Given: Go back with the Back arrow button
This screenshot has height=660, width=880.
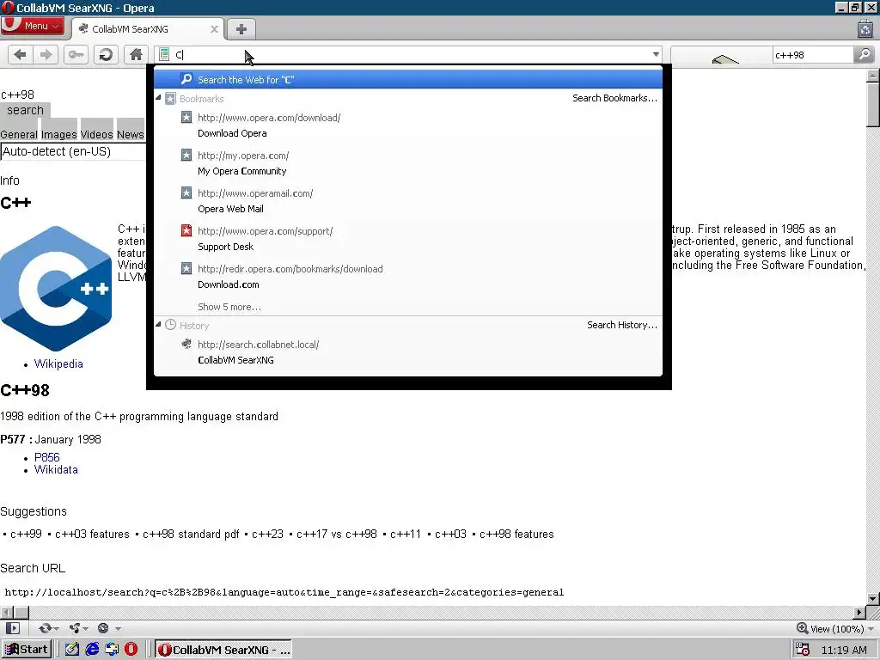Looking at the screenshot, I should tap(21, 54).
